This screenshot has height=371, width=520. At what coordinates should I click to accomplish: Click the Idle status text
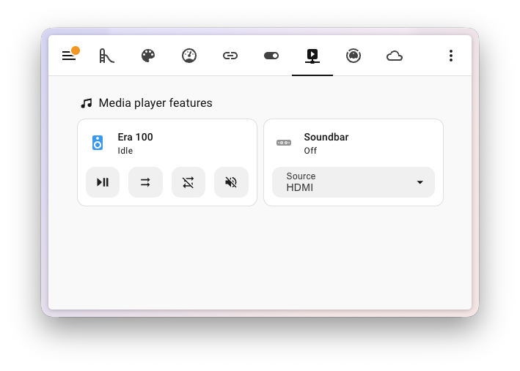[x=125, y=151]
